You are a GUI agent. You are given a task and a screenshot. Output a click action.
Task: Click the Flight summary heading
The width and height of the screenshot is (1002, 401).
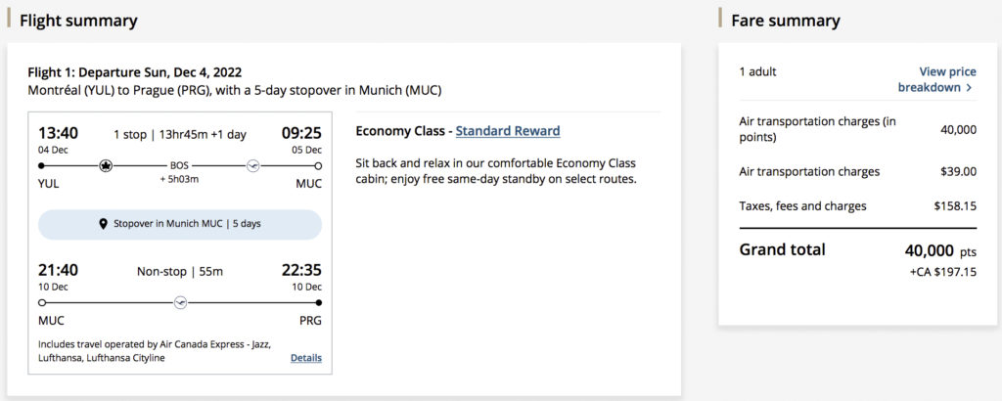point(78,21)
